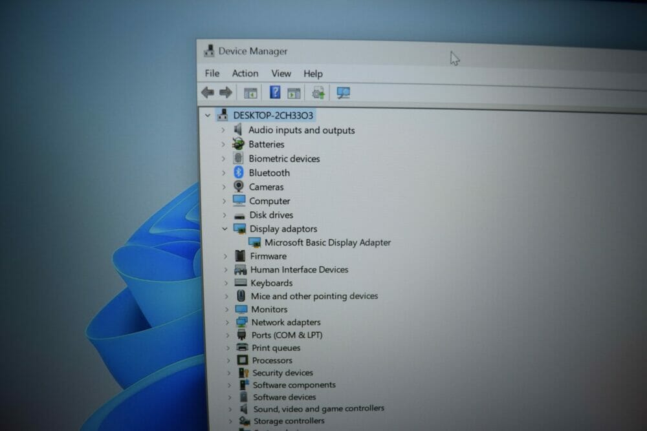Click the Sound, video and game controllers icon
Screen dimensions: 647x431
(x=244, y=409)
